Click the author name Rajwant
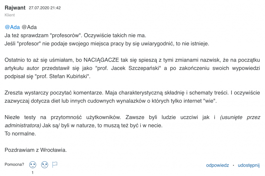This screenshot has width=265, height=176. tap(15, 8)
